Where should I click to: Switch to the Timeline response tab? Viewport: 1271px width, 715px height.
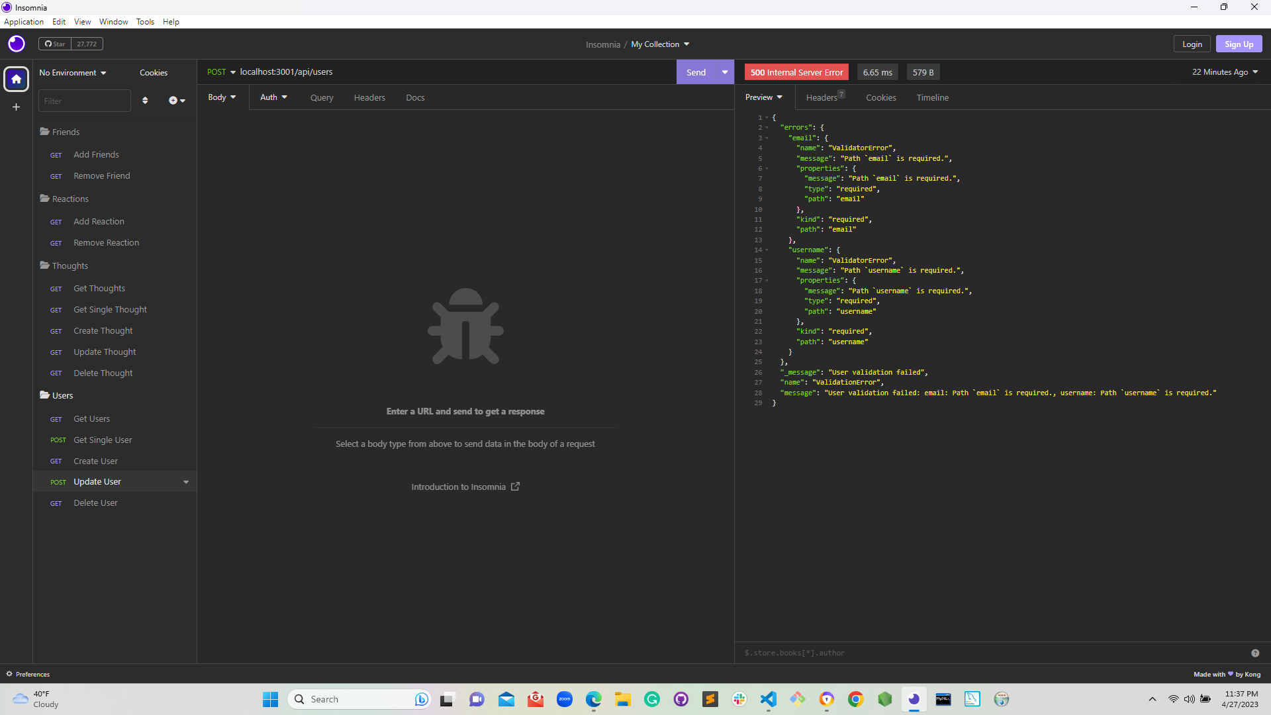click(933, 97)
